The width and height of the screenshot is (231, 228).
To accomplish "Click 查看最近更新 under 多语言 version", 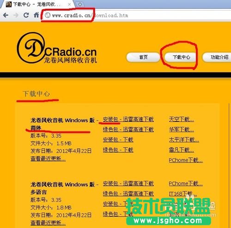I will pyautogui.click(x=48, y=223).
